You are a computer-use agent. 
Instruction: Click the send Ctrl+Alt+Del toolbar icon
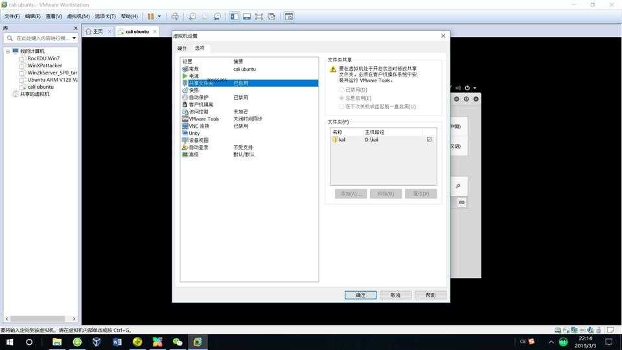click(175, 16)
